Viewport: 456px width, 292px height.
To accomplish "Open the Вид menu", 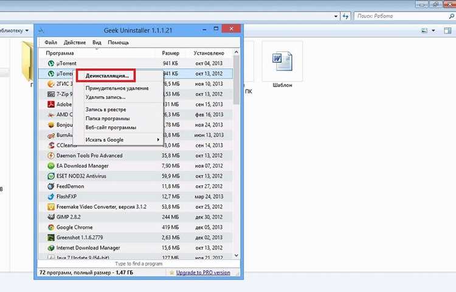I will (x=97, y=43).
